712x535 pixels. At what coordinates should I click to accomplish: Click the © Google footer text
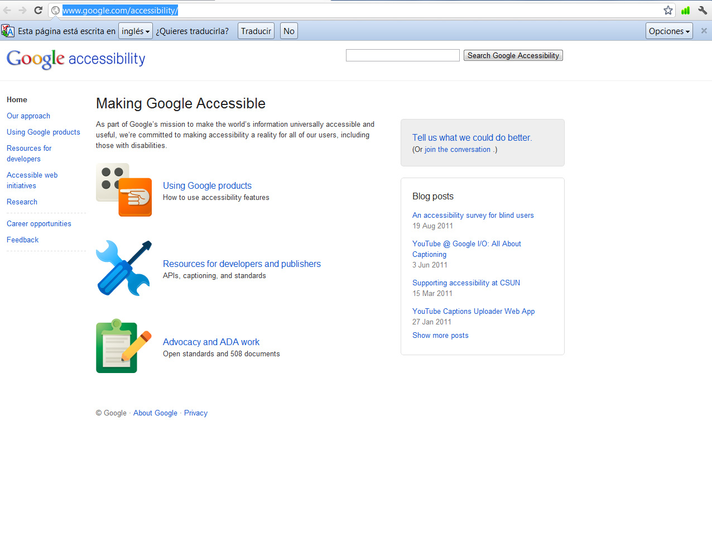(111, 413)
